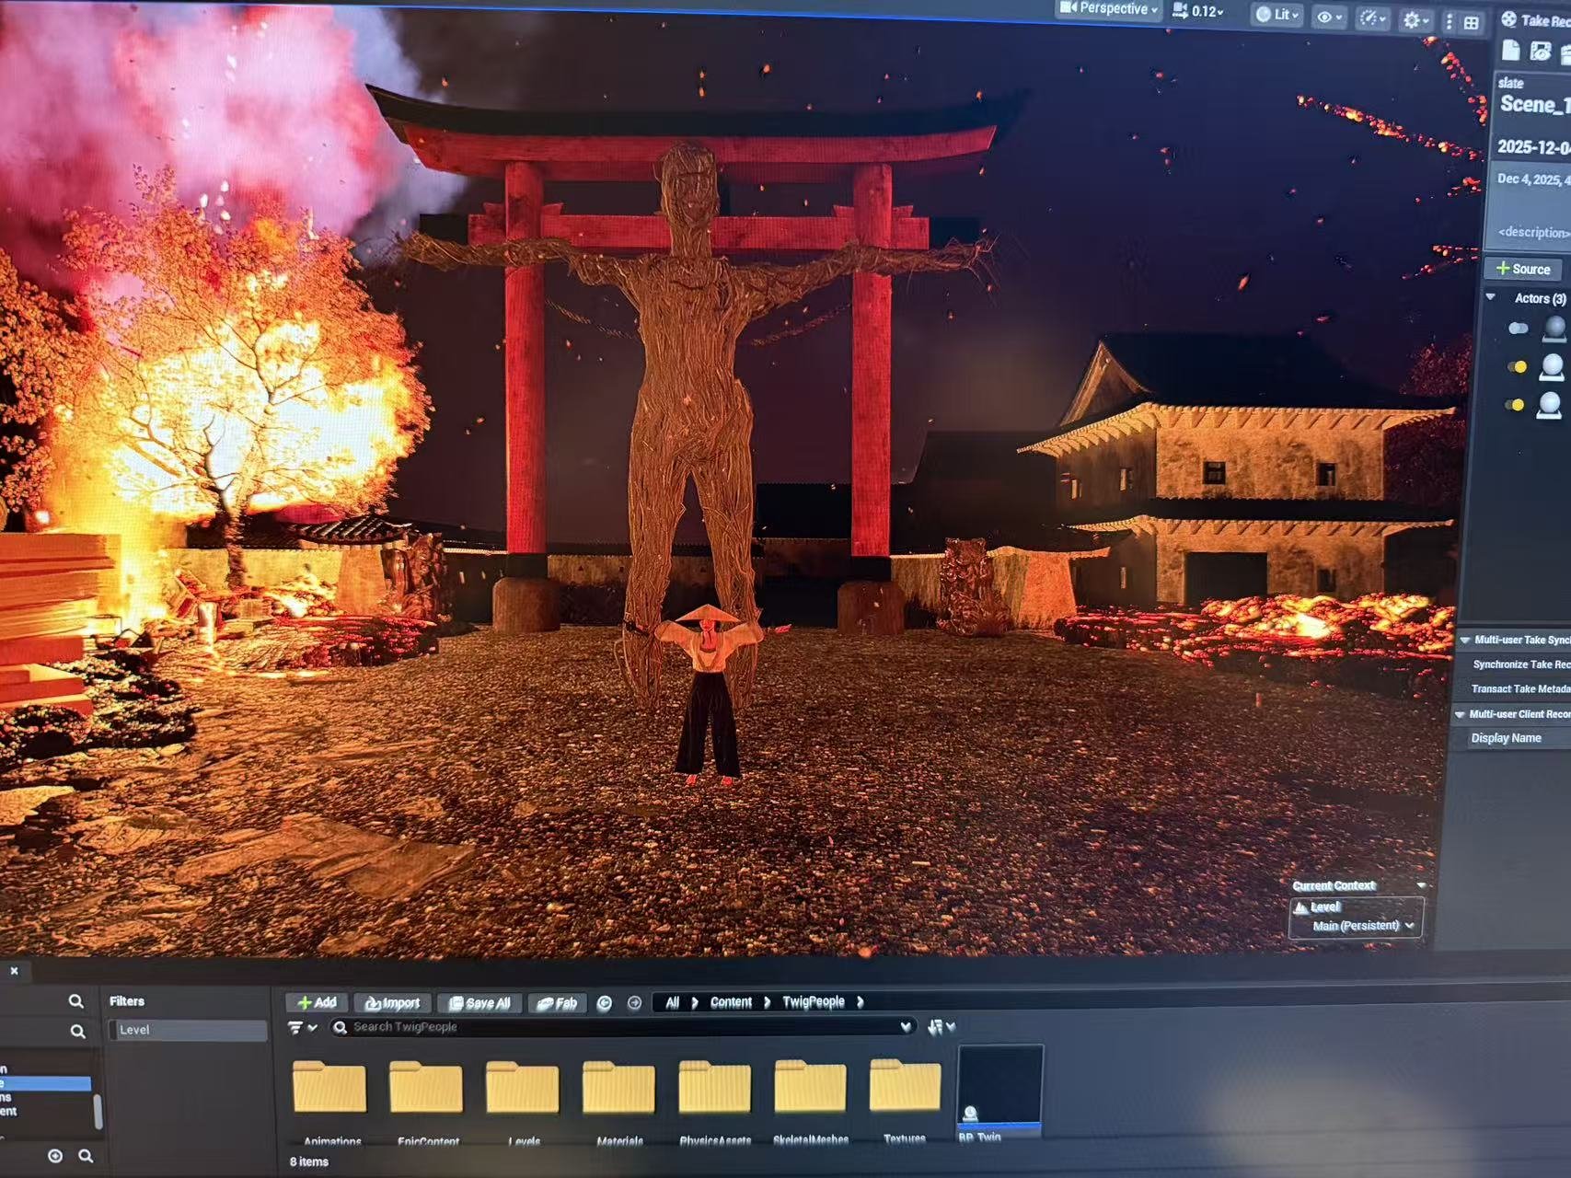Image resolution: width=1571 pixels, height=1178 pixels.
Task: Open the camera speed 0.12 dropdown
Action: click(1198, 11)
